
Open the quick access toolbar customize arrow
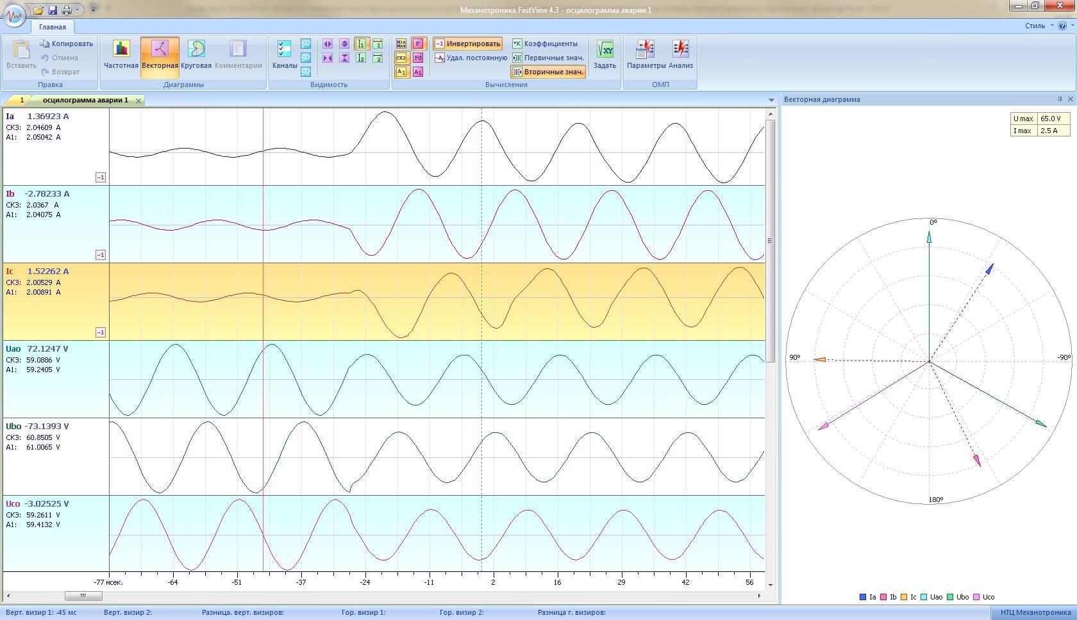[93, 10]
